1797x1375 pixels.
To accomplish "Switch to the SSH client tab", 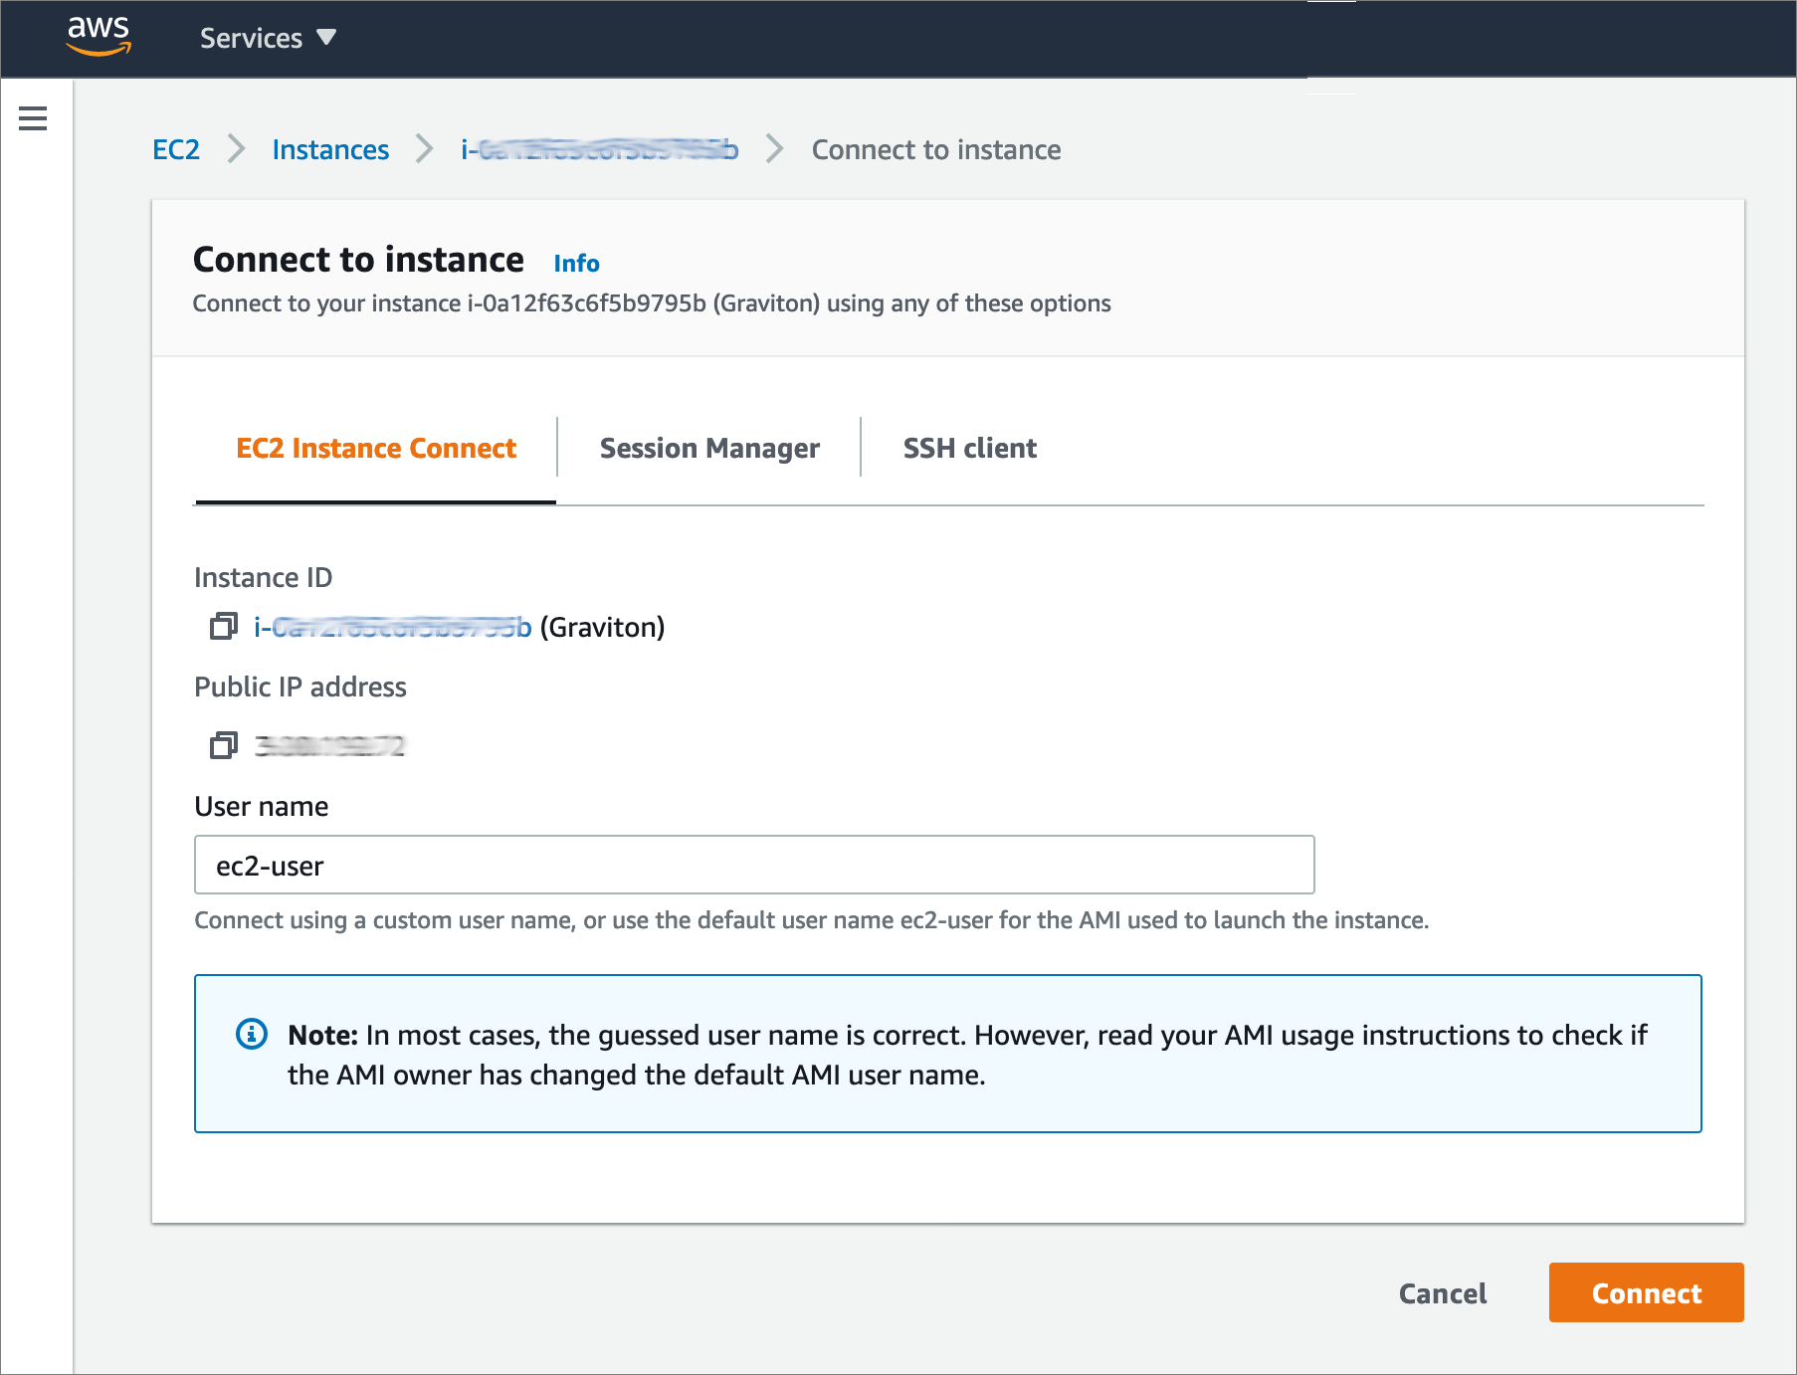I will point(969,448).
